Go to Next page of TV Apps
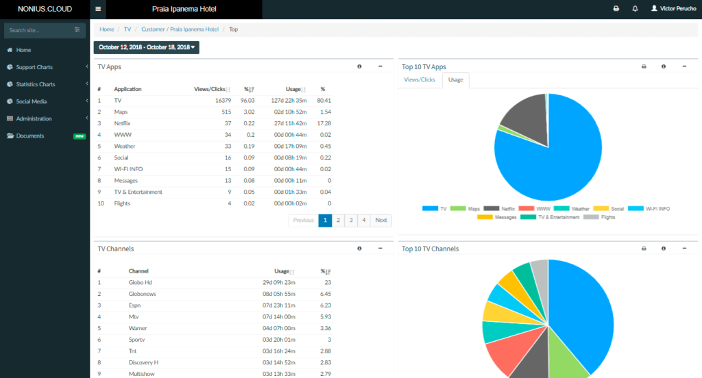This screenshot has width=702, height=378. [380, 220]
